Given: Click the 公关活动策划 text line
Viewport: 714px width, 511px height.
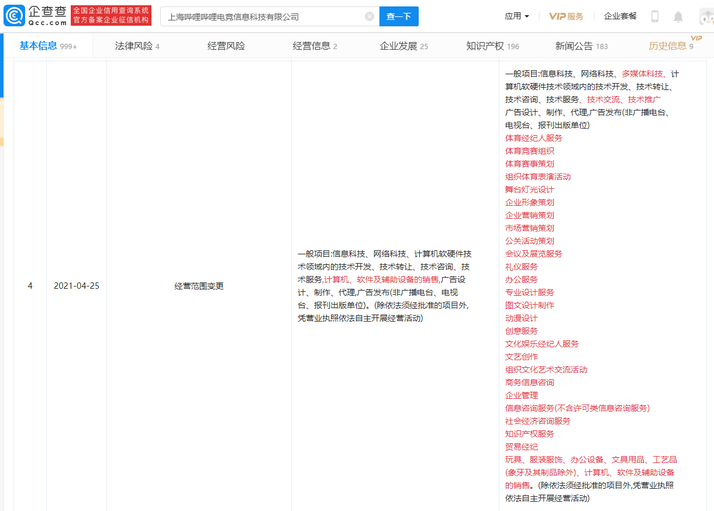Looking at the screenshot, I should point(530,241).
